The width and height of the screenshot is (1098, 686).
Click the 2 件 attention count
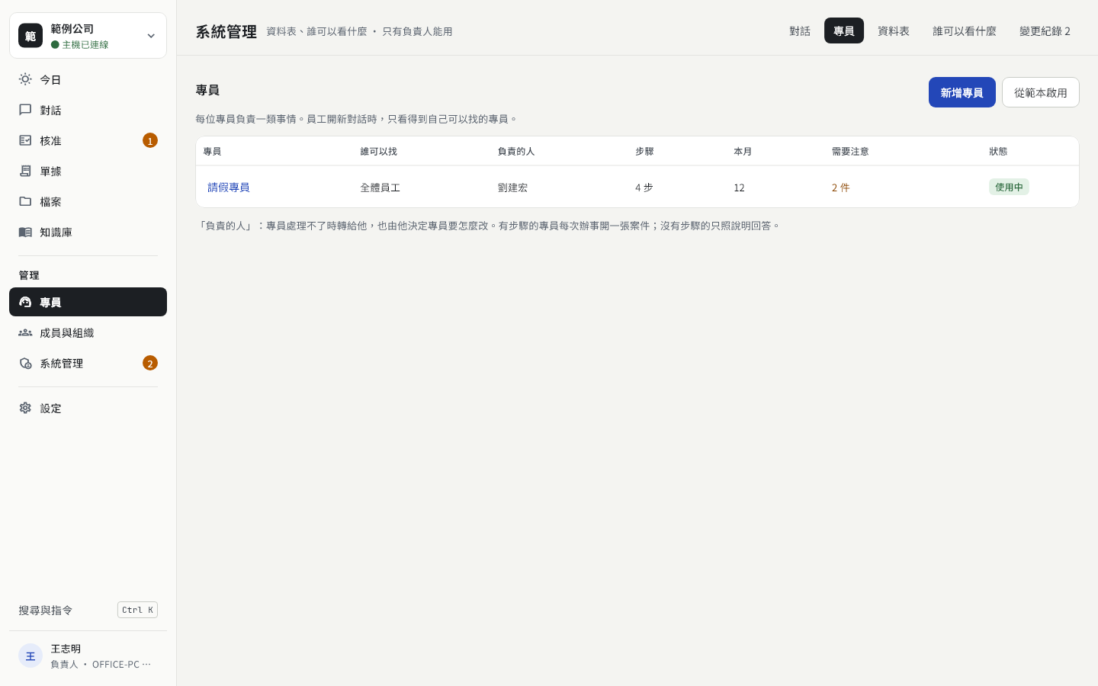840,188
